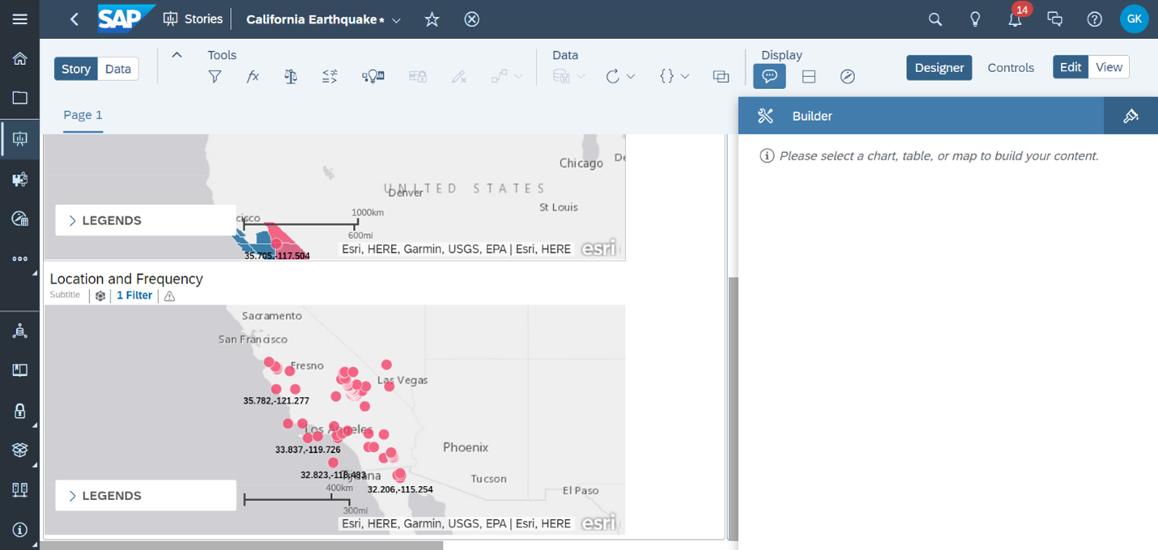Select the Page 1 tab
The width and height of the screenshot is (1158, 550).
tap(83, 115)
